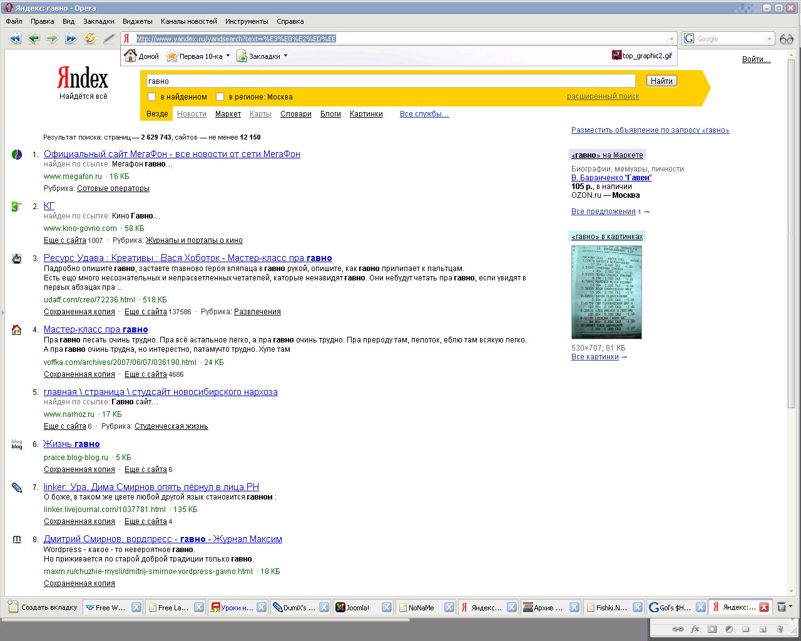Screen dimensions: 801x641
Task: Click delete layer trash icon in background panel
Action: coord(780,629)
